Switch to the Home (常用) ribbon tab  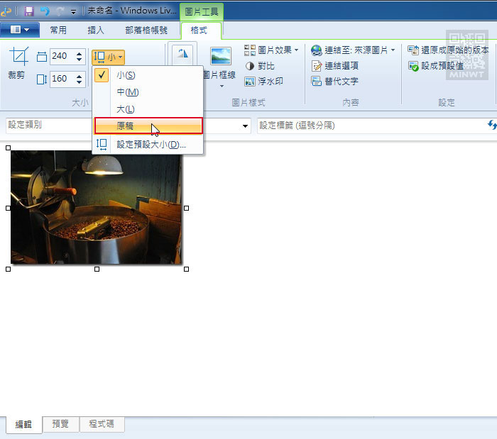coord(58,30)
